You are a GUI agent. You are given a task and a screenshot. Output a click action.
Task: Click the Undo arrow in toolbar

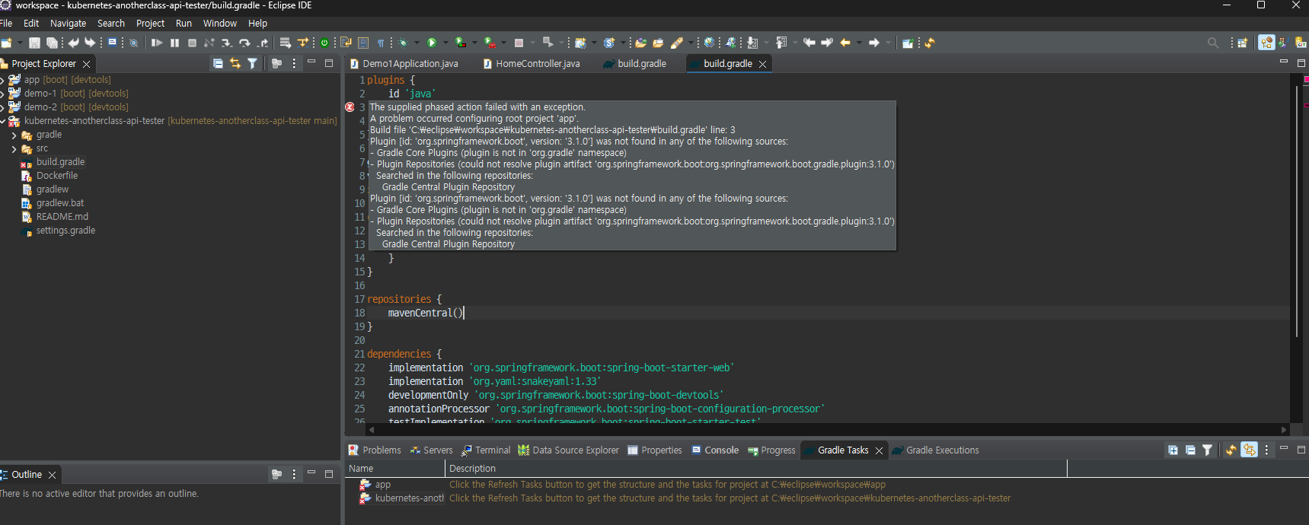coord(73,43)
